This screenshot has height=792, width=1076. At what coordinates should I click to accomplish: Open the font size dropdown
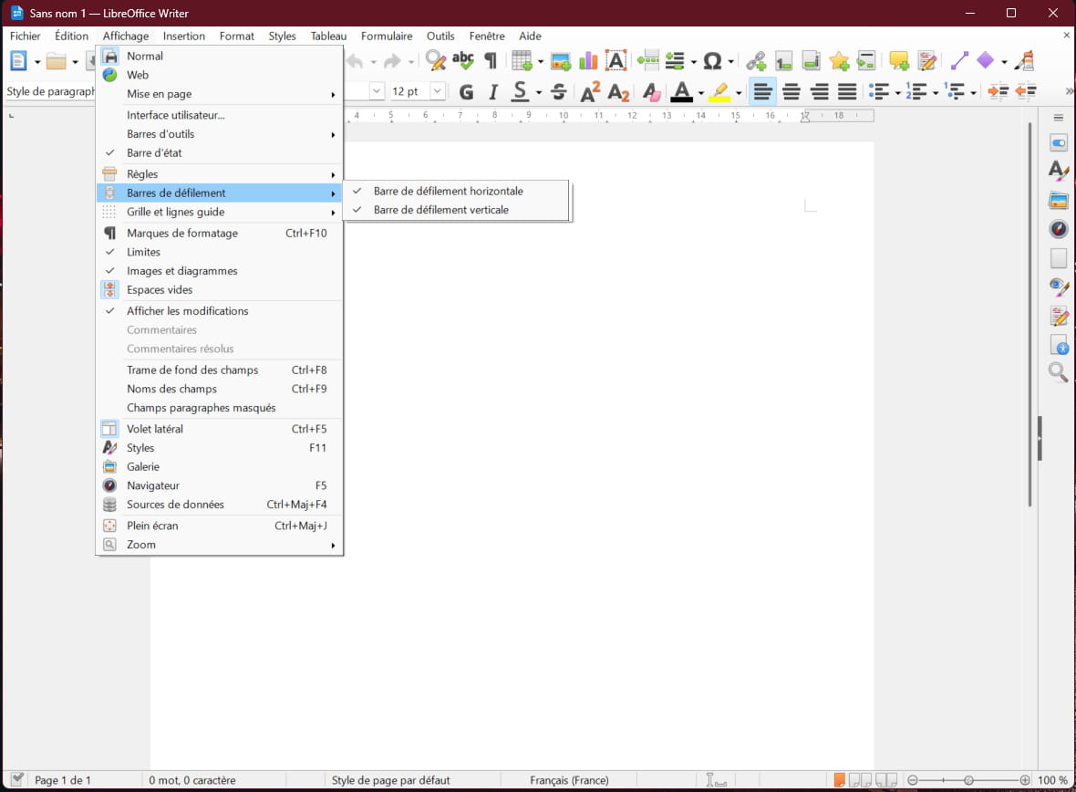pos(437,91)
